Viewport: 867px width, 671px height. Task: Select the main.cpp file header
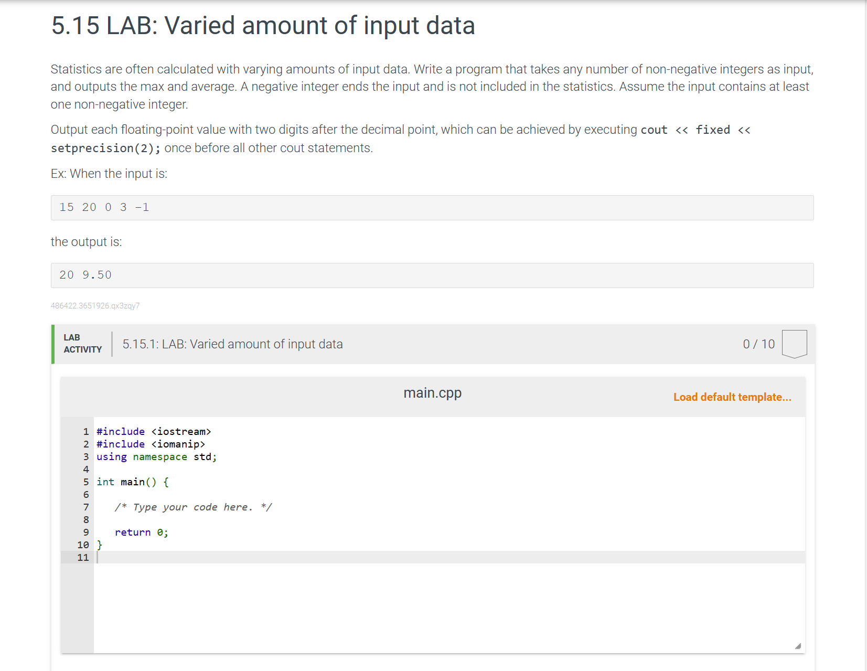click(x=432, y=393)
